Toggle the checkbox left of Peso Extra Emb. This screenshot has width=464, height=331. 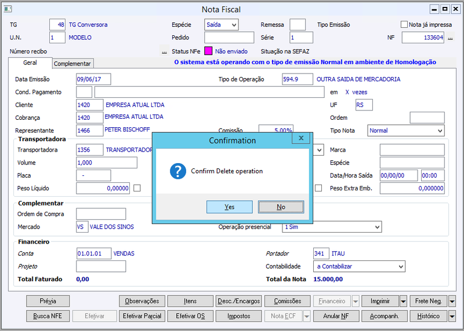(318, 188)
